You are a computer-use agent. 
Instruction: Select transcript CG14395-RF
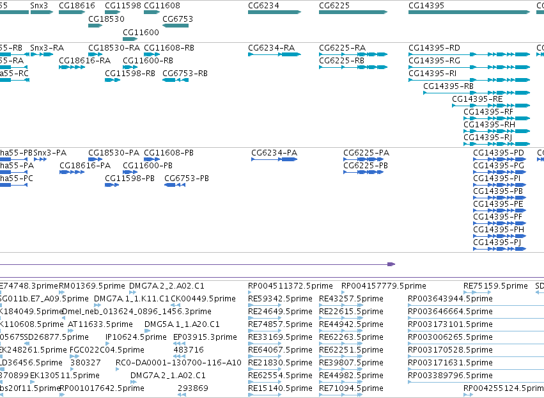click(497, 118)
